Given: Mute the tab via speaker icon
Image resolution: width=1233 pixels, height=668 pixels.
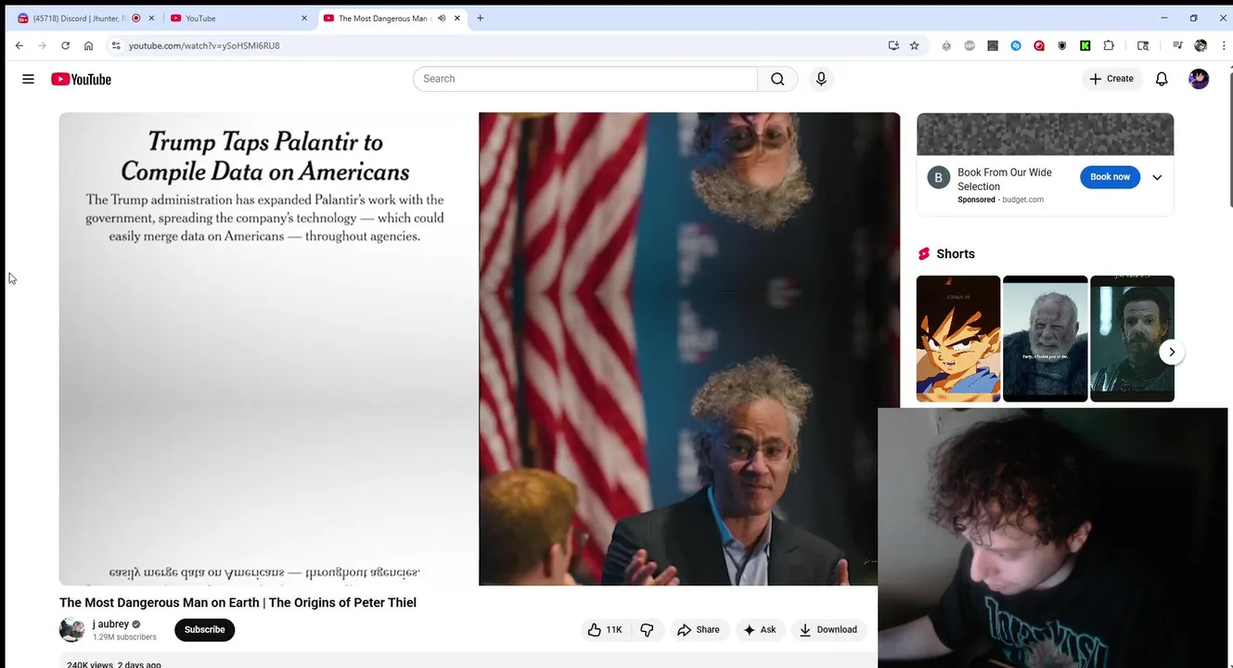Looking at the screenshot, I should [x=442, y=19].
